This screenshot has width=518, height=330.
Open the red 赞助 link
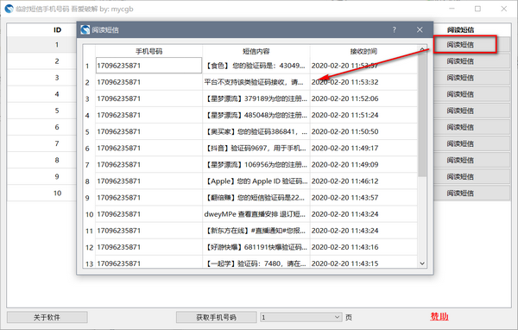(x=439, y=316)
